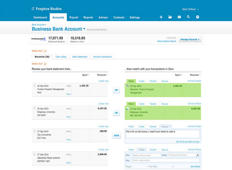Select the Reconcile (28) tab
232x170 pixels.
[x=42, y=57]
